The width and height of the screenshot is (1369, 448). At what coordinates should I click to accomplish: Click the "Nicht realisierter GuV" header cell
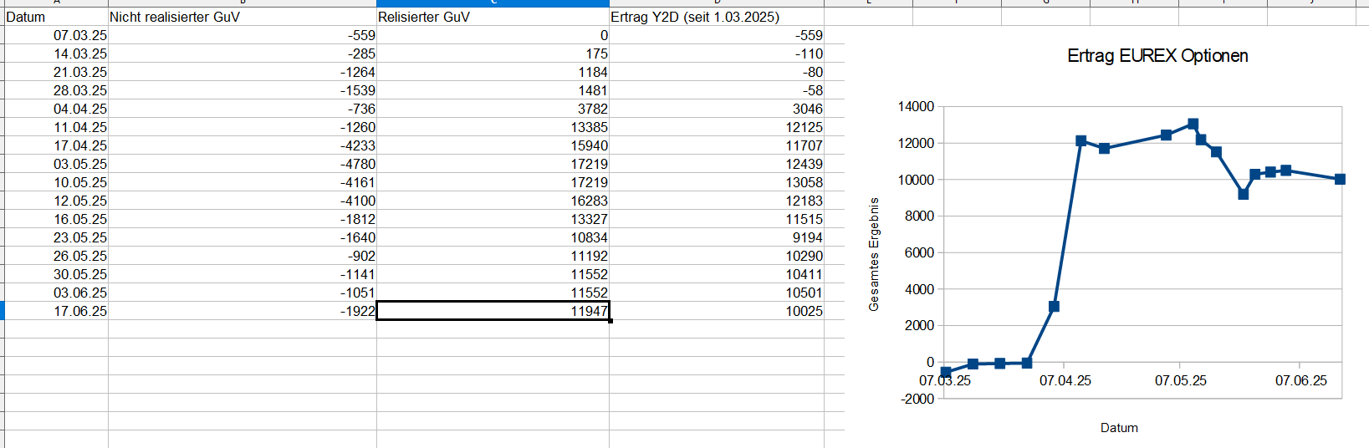(175, 17)
